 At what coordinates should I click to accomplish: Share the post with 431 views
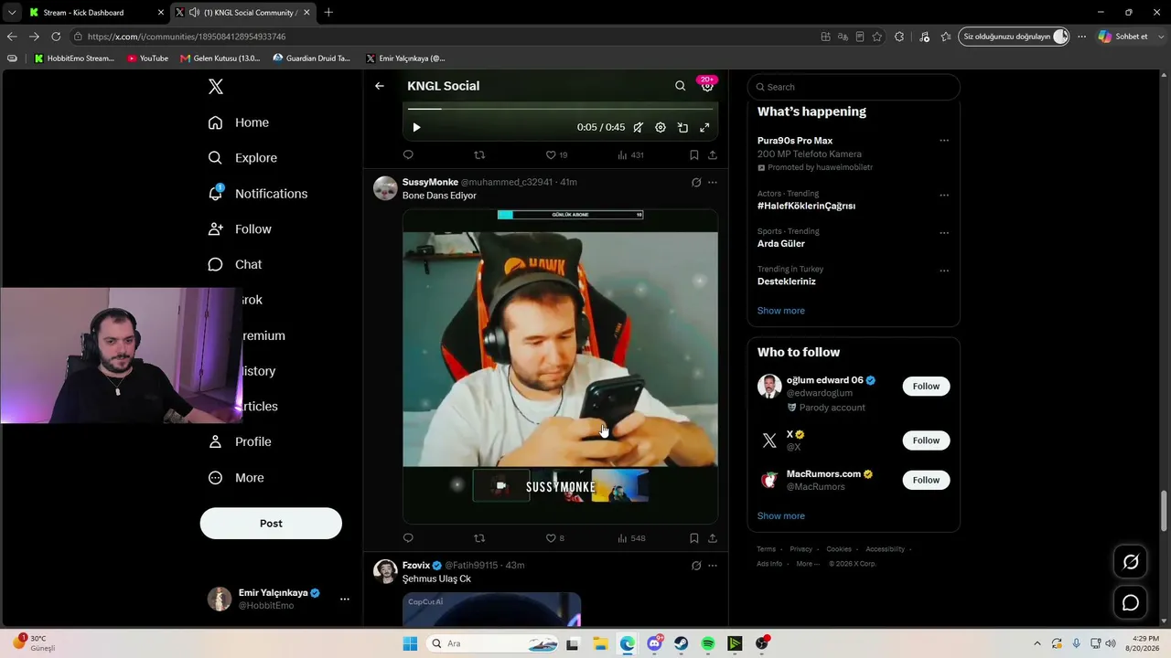pos(713,155)
